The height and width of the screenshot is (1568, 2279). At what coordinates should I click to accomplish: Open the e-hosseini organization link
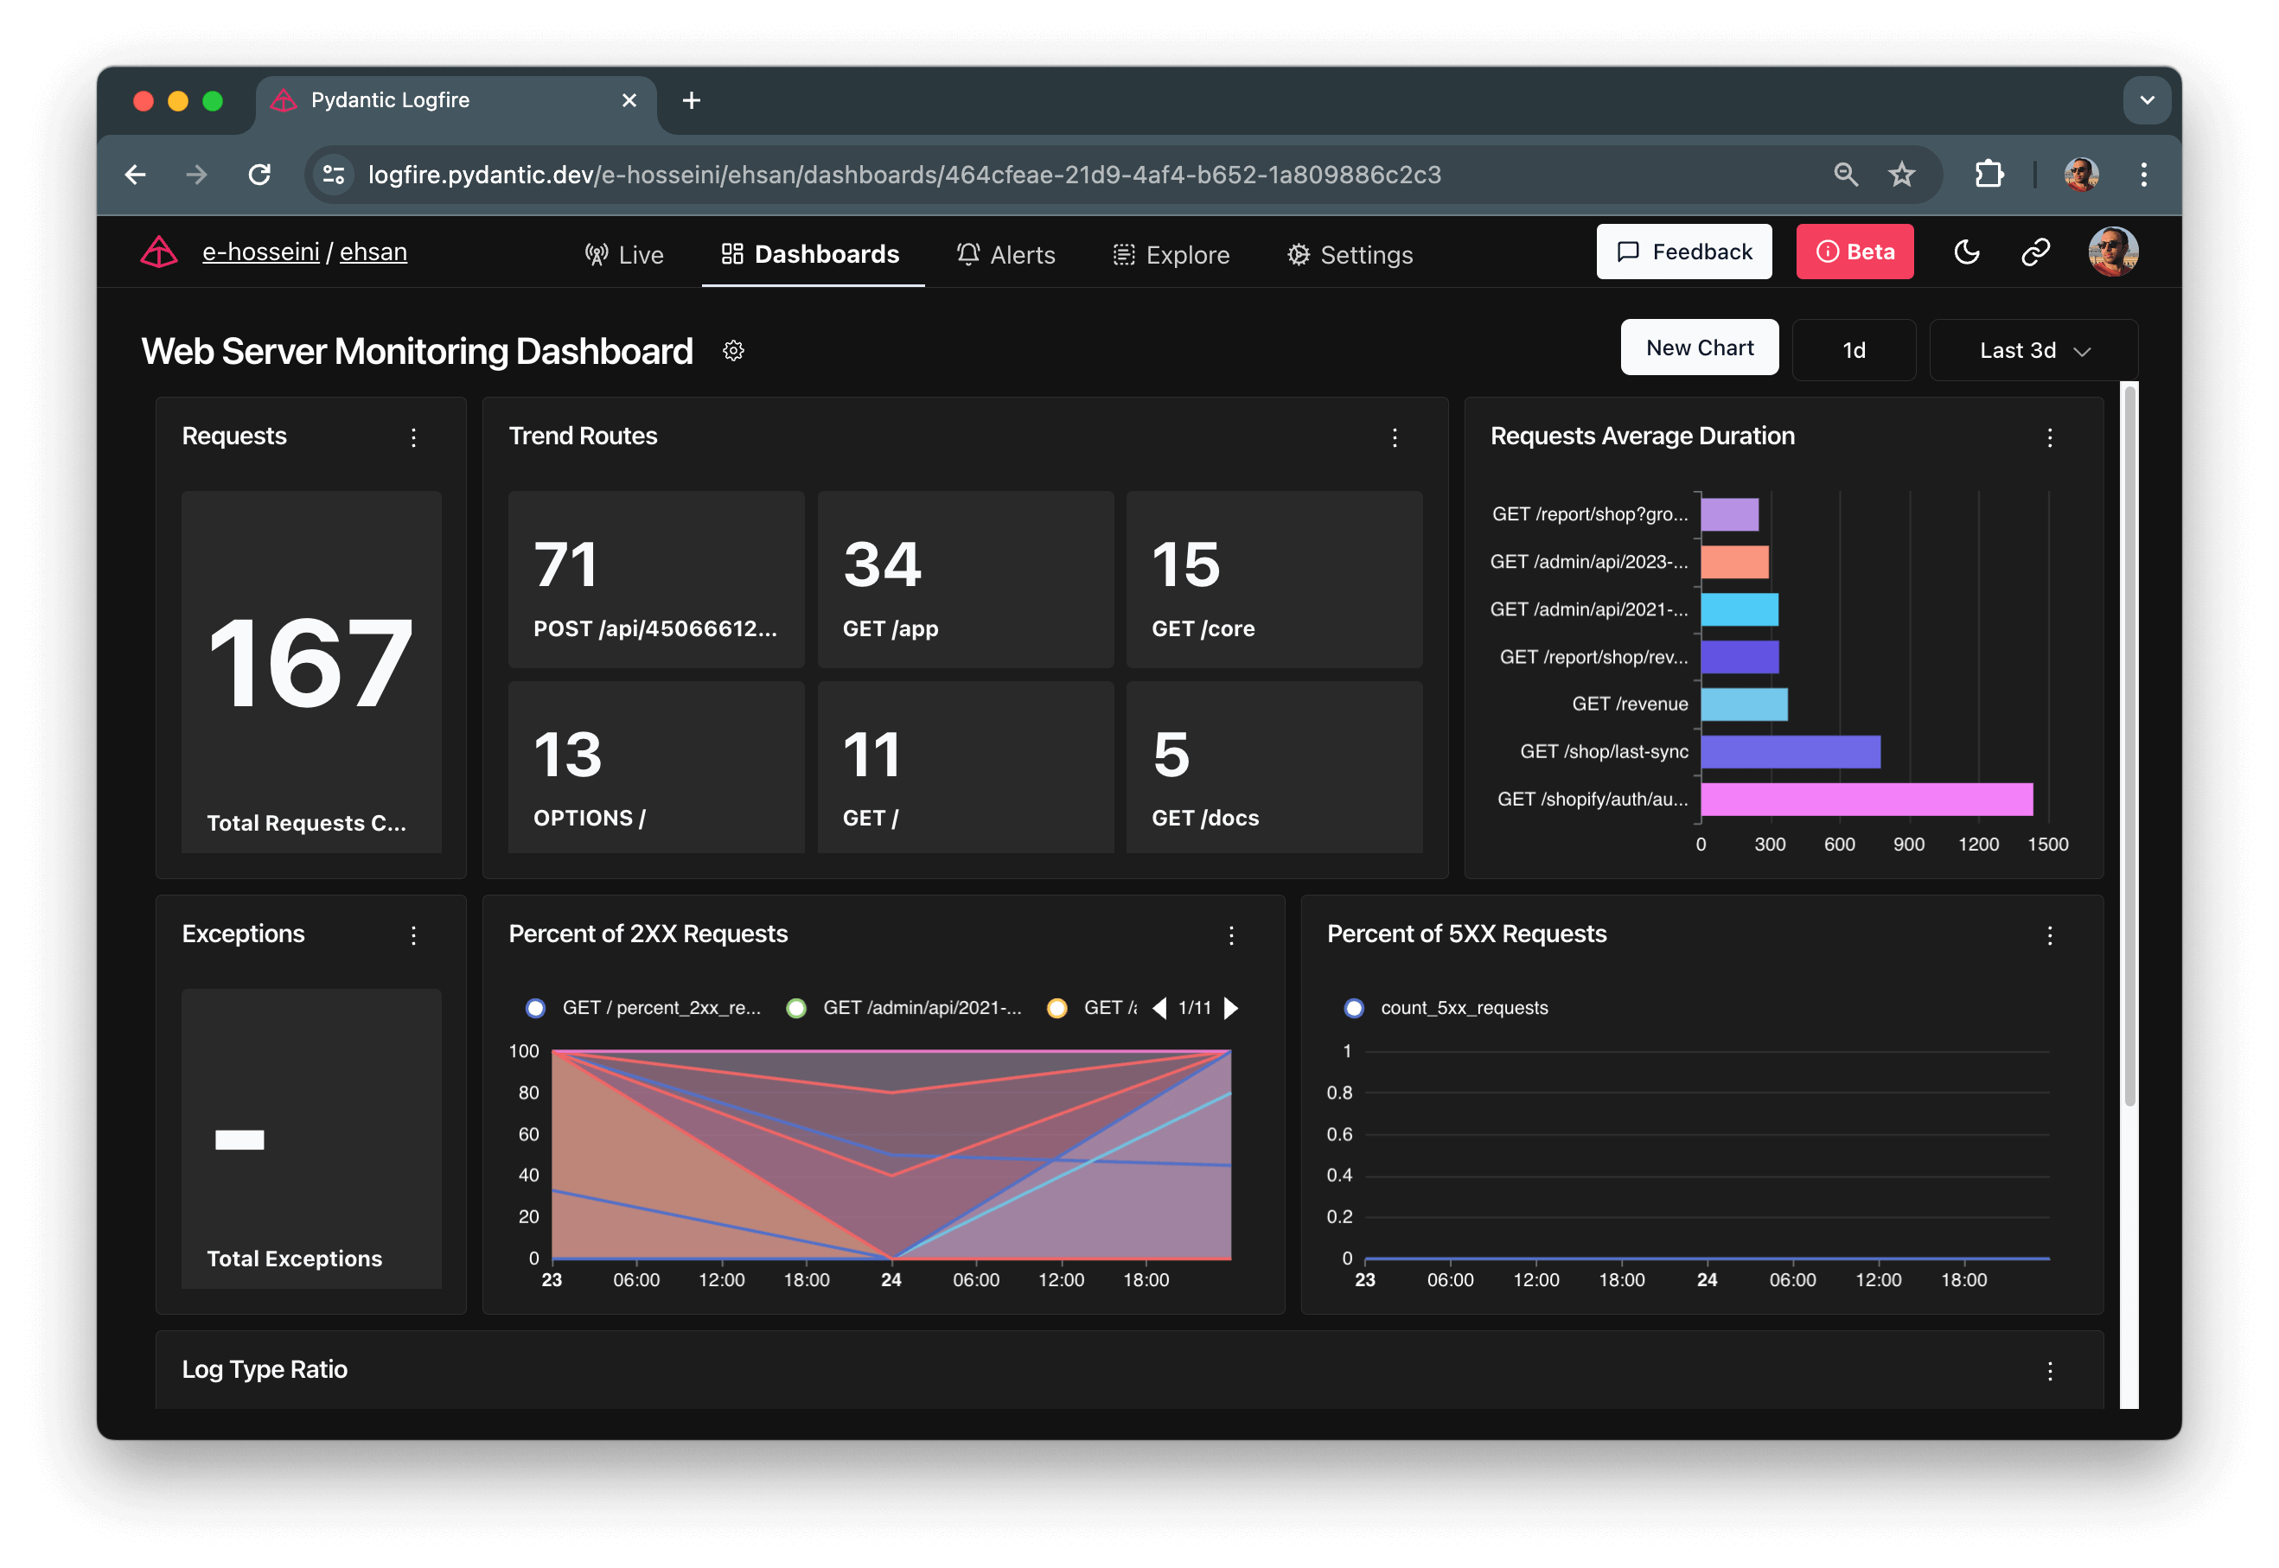point(260,252)
